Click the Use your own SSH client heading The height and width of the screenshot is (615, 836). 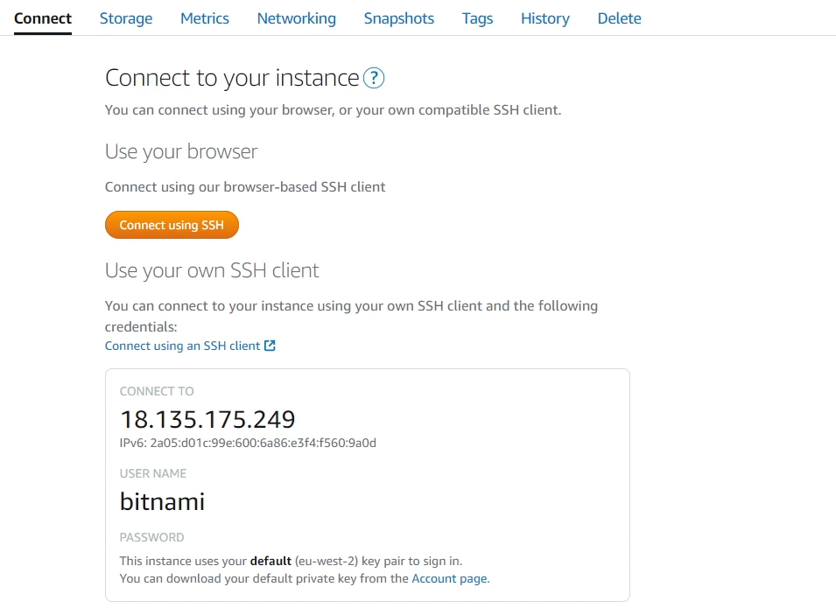tap(212, 270)
